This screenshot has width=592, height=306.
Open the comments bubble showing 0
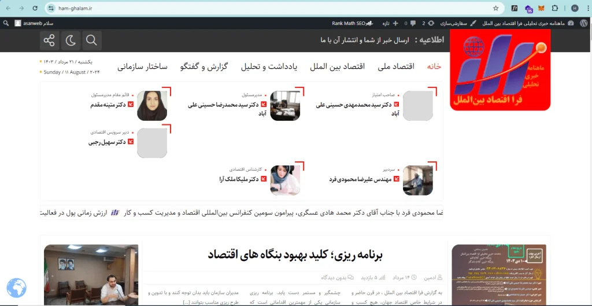click(x=410, y=23)
